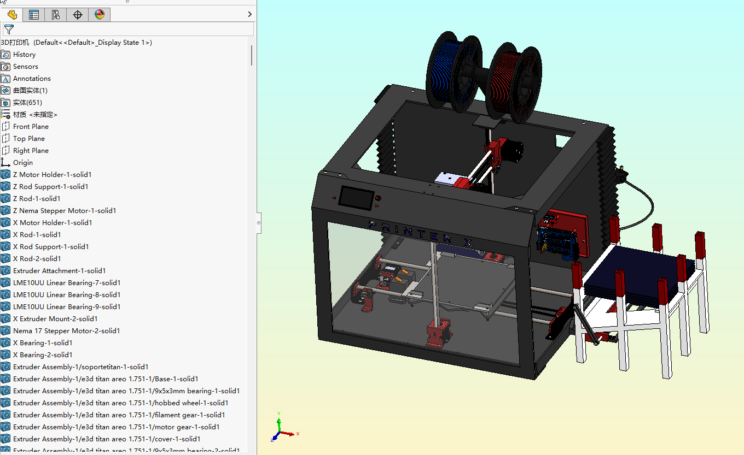Click the feature tree vertical scrollbar
This screenshot has height=455, width=744.
pos(252,56)
